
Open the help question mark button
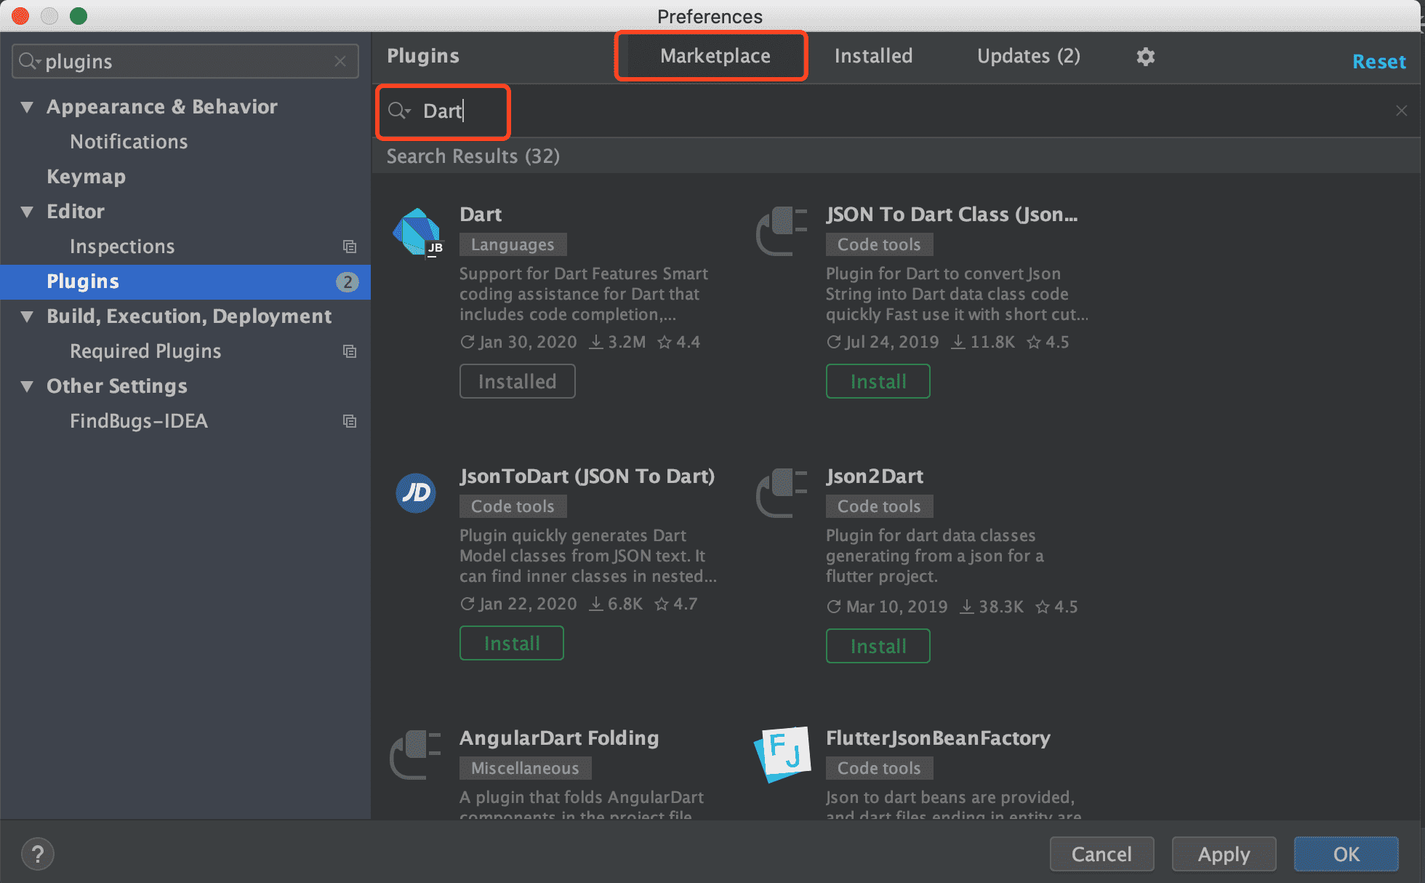38,854
